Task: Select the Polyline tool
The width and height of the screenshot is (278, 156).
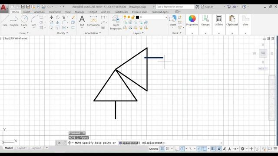Action: pos(14,21)
